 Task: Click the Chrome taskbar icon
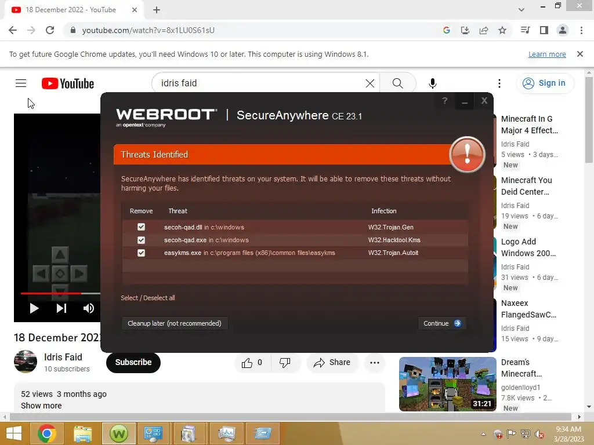(x=47, y=433)
